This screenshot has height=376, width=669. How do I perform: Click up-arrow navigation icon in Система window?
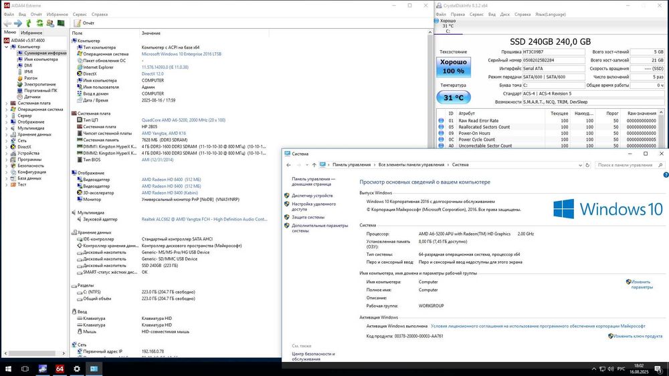[x=314, y=165]
